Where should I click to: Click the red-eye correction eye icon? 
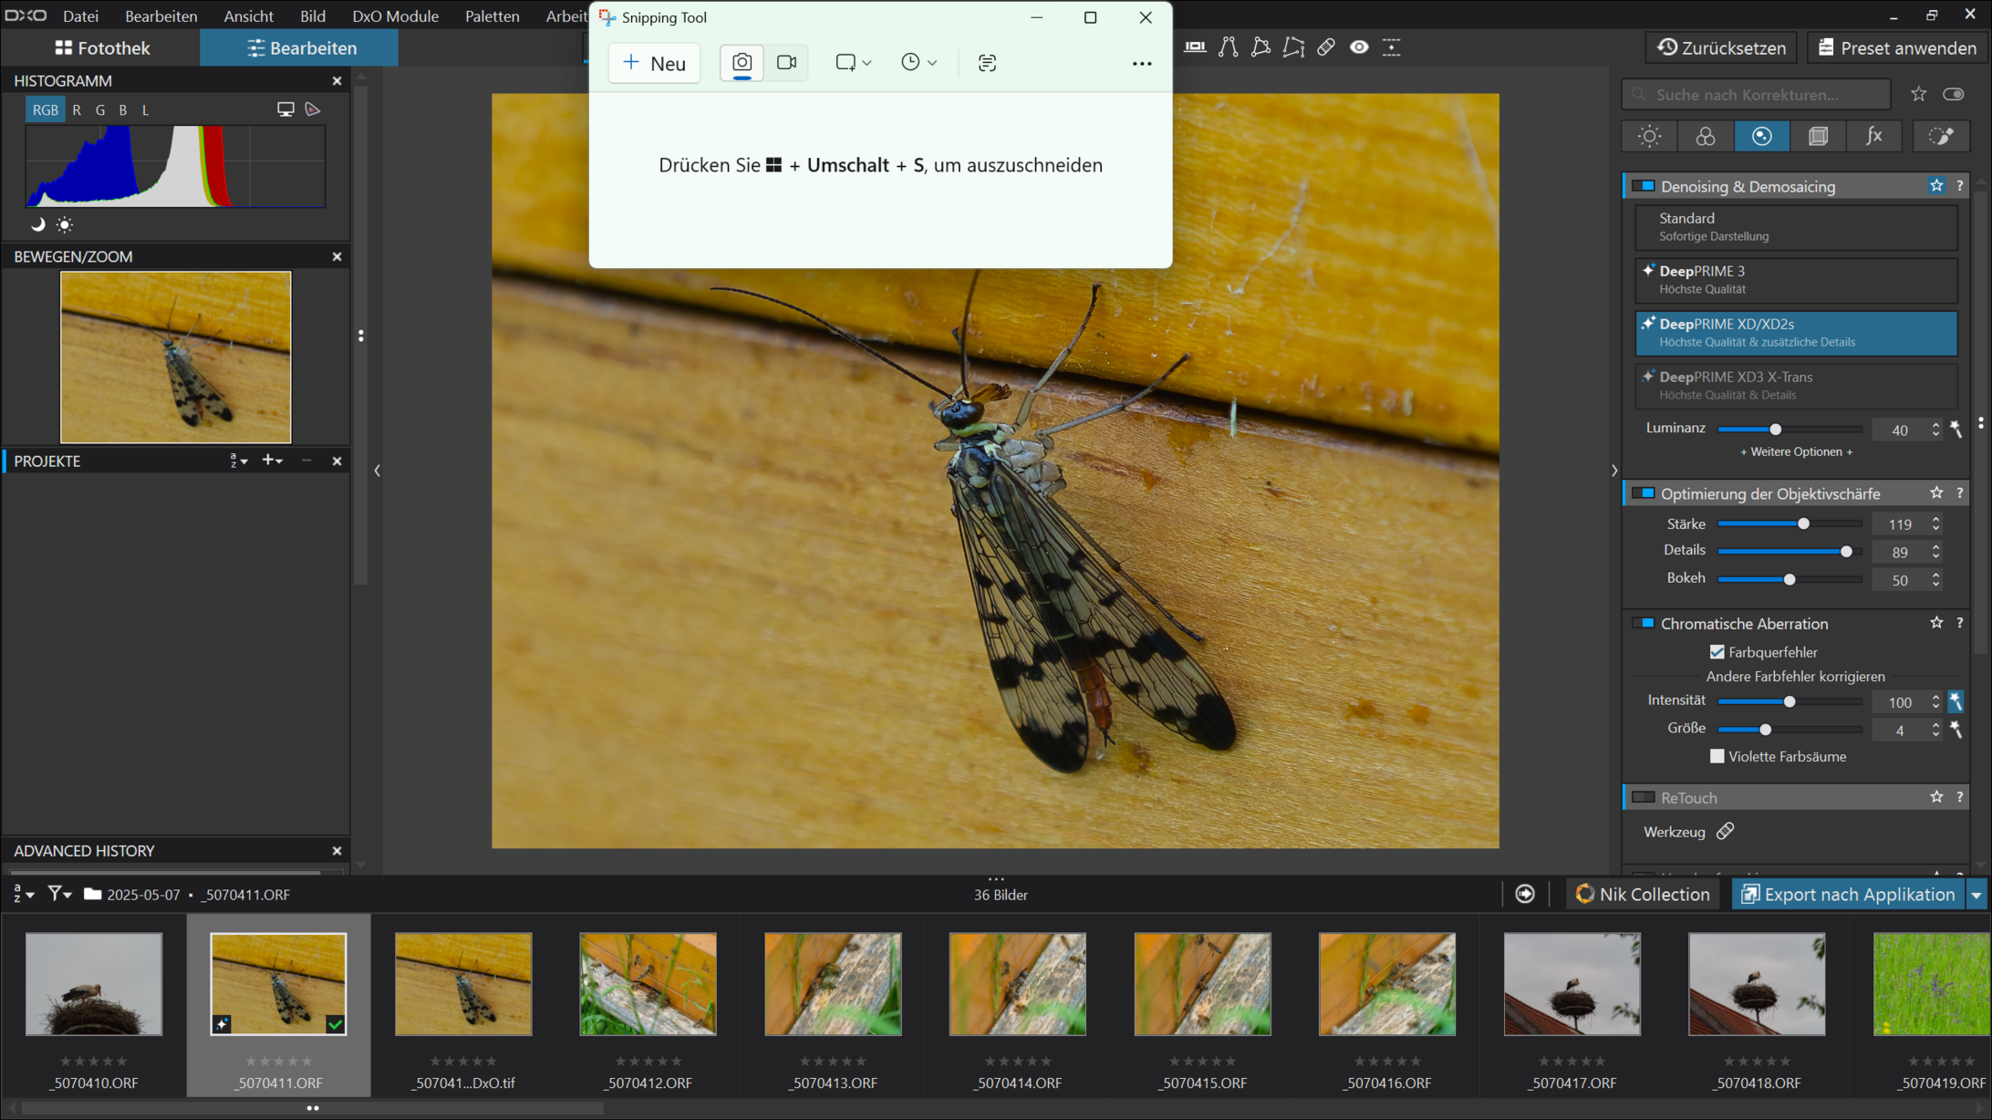(1359, 47)
